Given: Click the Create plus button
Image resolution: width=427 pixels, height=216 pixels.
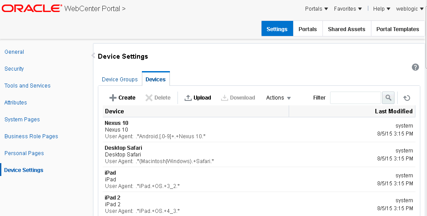Looking at the screenshot, I should (122, 98).
